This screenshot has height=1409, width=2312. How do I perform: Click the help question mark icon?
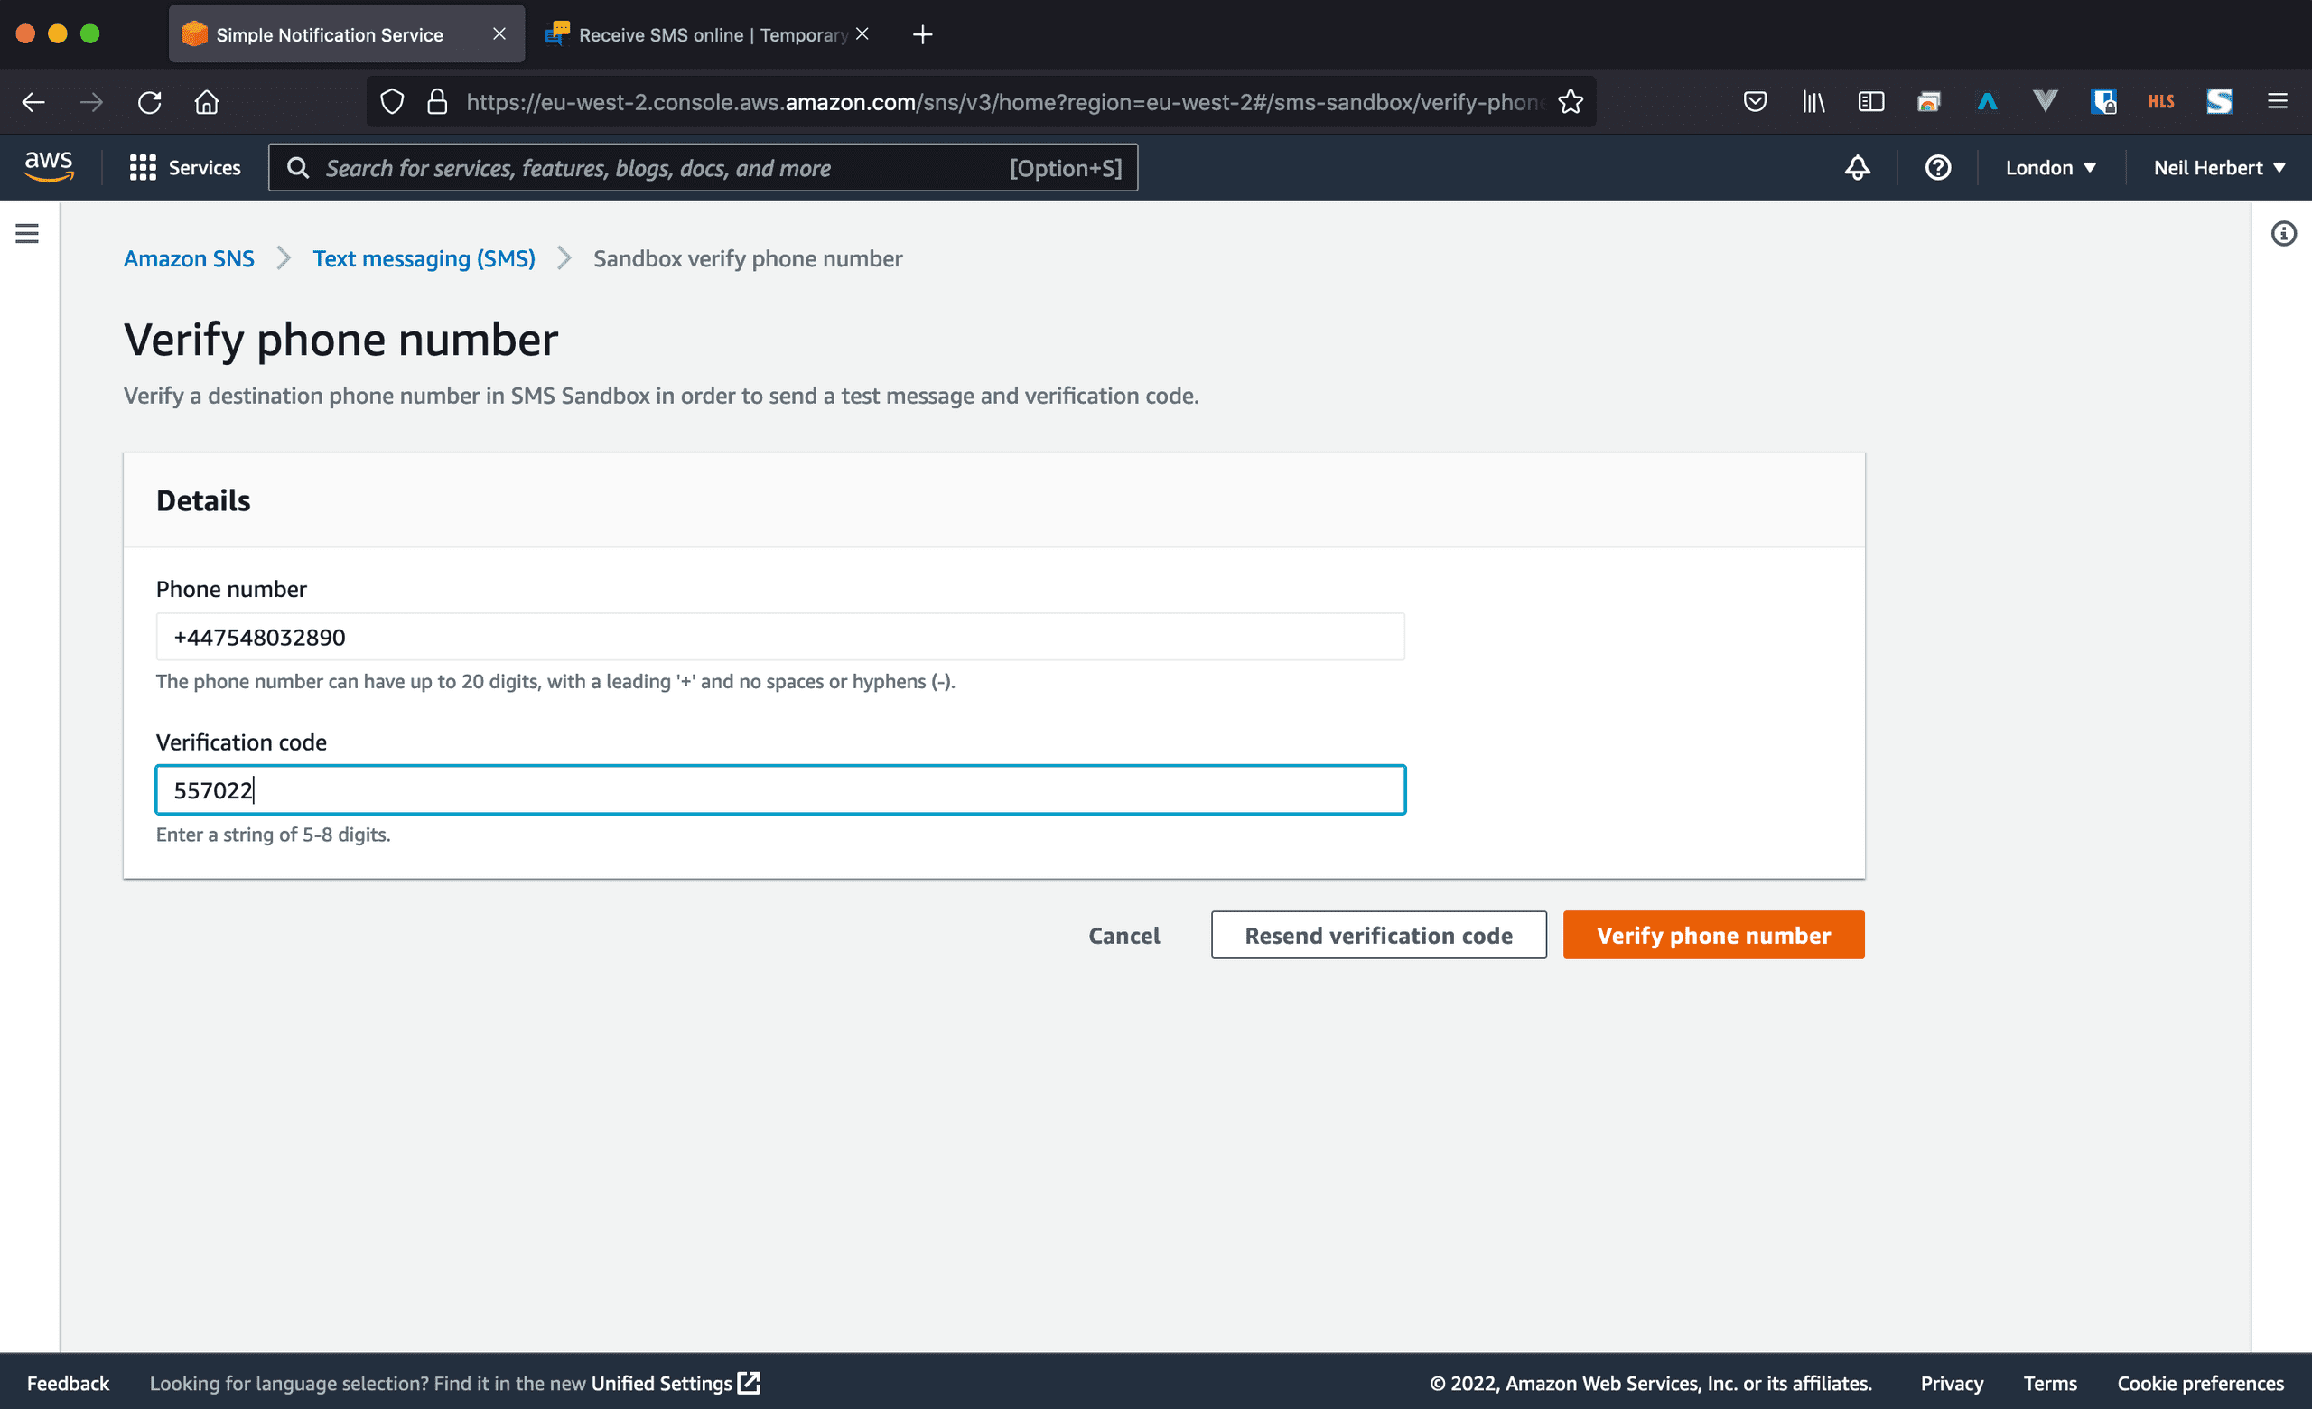1939,167
